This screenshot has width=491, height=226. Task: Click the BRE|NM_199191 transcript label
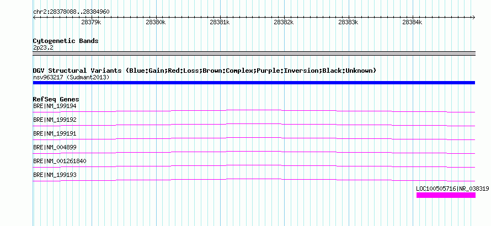coord(55,133)
